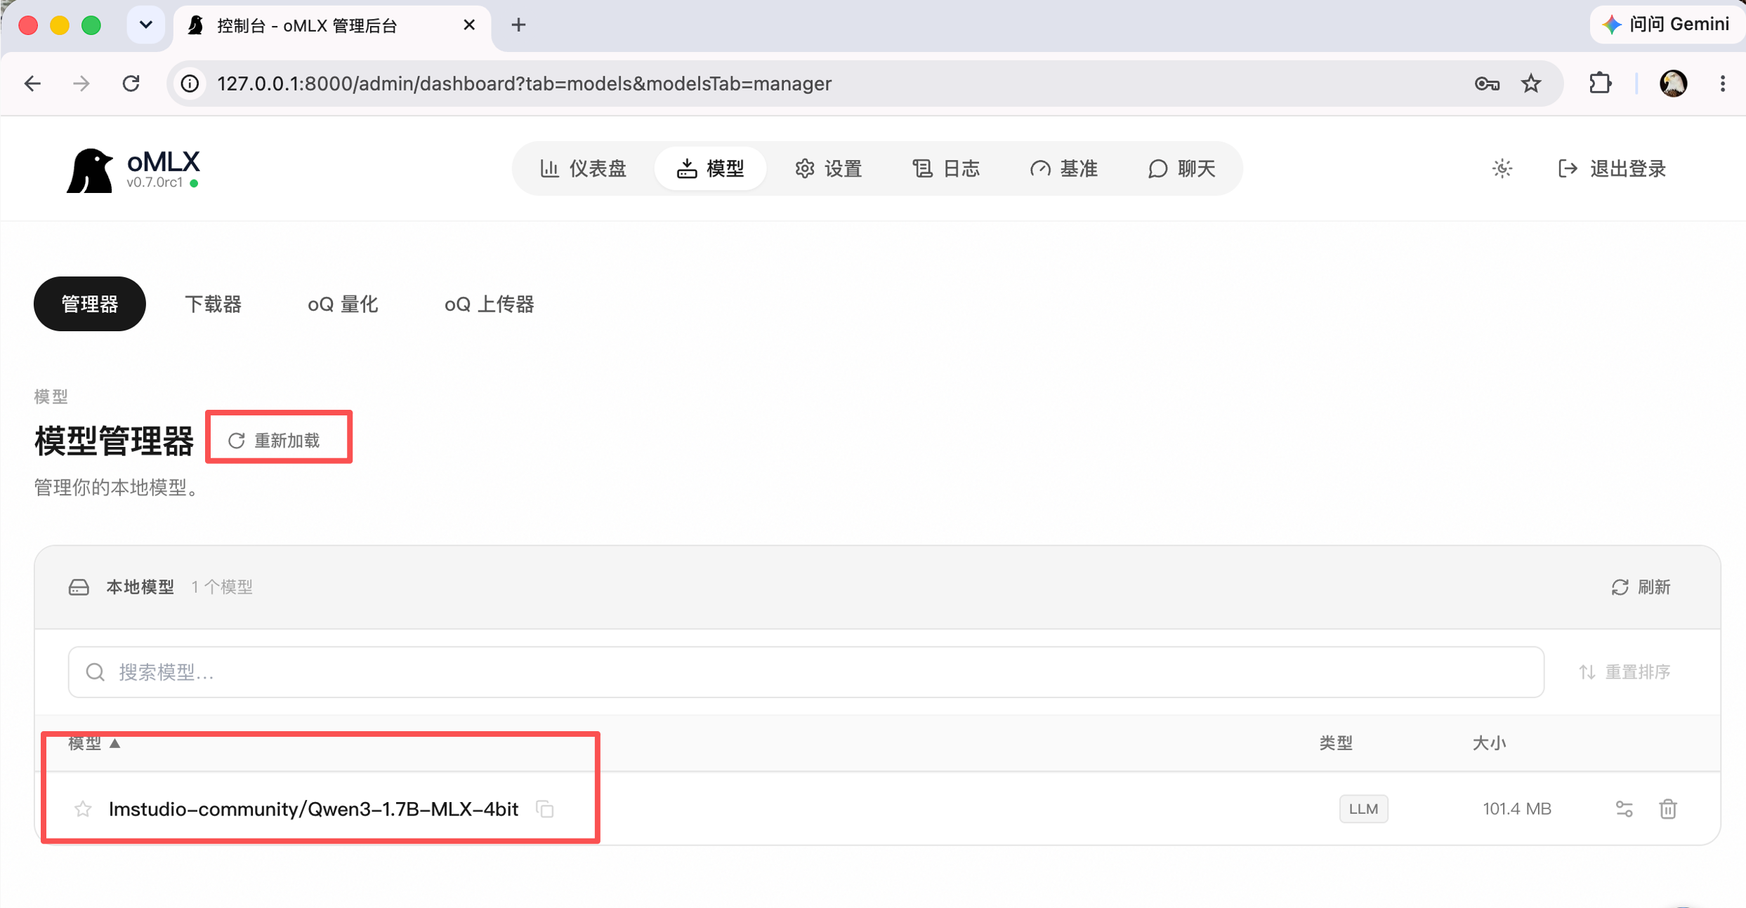Image resolution: width=1746 pixels, height=908 pixels.
Task: Open the 设置 settings tab
Action: [829, 168]
